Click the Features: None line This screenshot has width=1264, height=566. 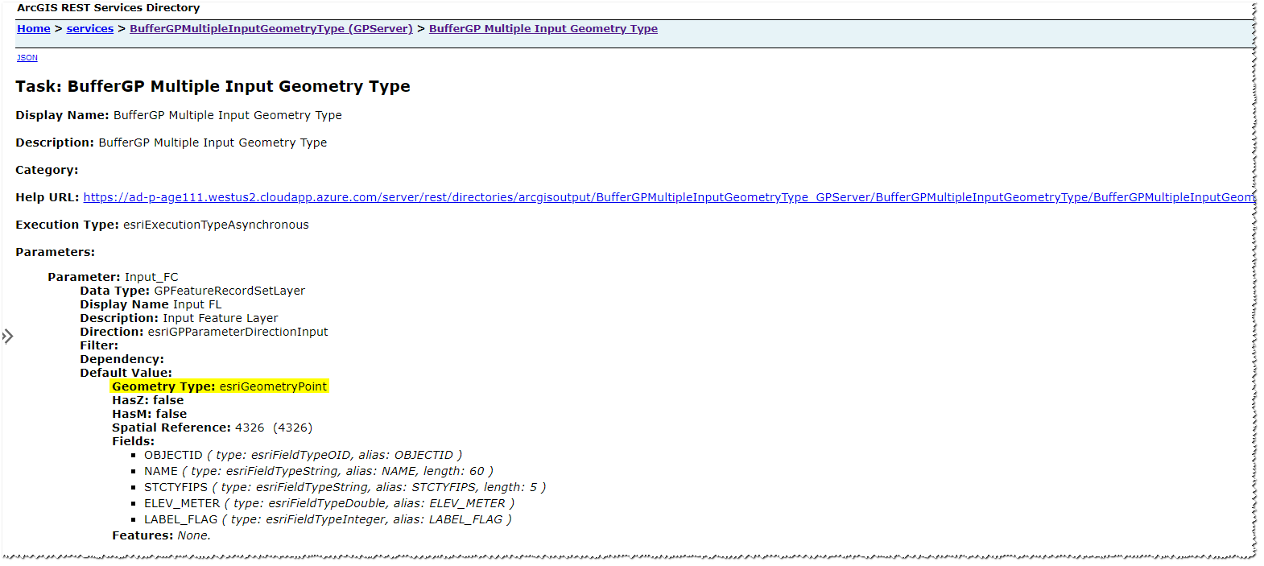coord(161,535)
